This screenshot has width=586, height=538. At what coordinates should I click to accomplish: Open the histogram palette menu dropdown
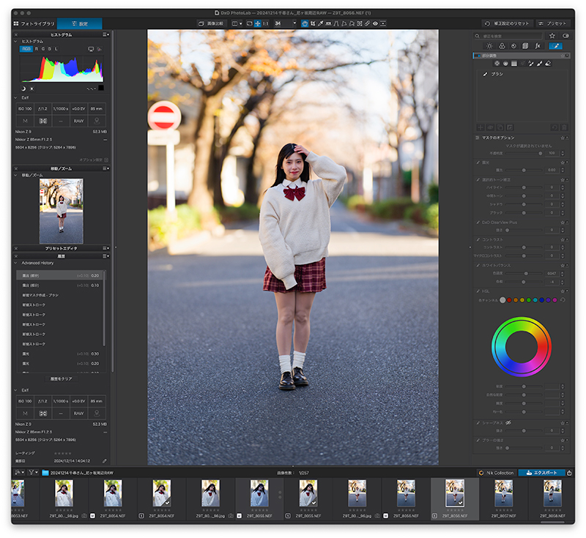[x=106, y=34]
